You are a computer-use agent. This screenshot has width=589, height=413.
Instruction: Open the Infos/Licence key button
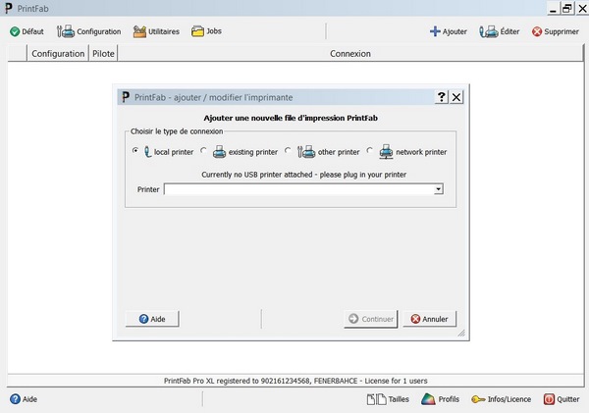(x=502, y=399)
